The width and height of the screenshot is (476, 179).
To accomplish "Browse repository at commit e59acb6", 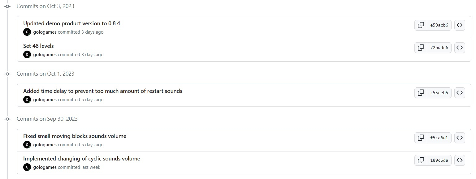I will pos(460,25).
